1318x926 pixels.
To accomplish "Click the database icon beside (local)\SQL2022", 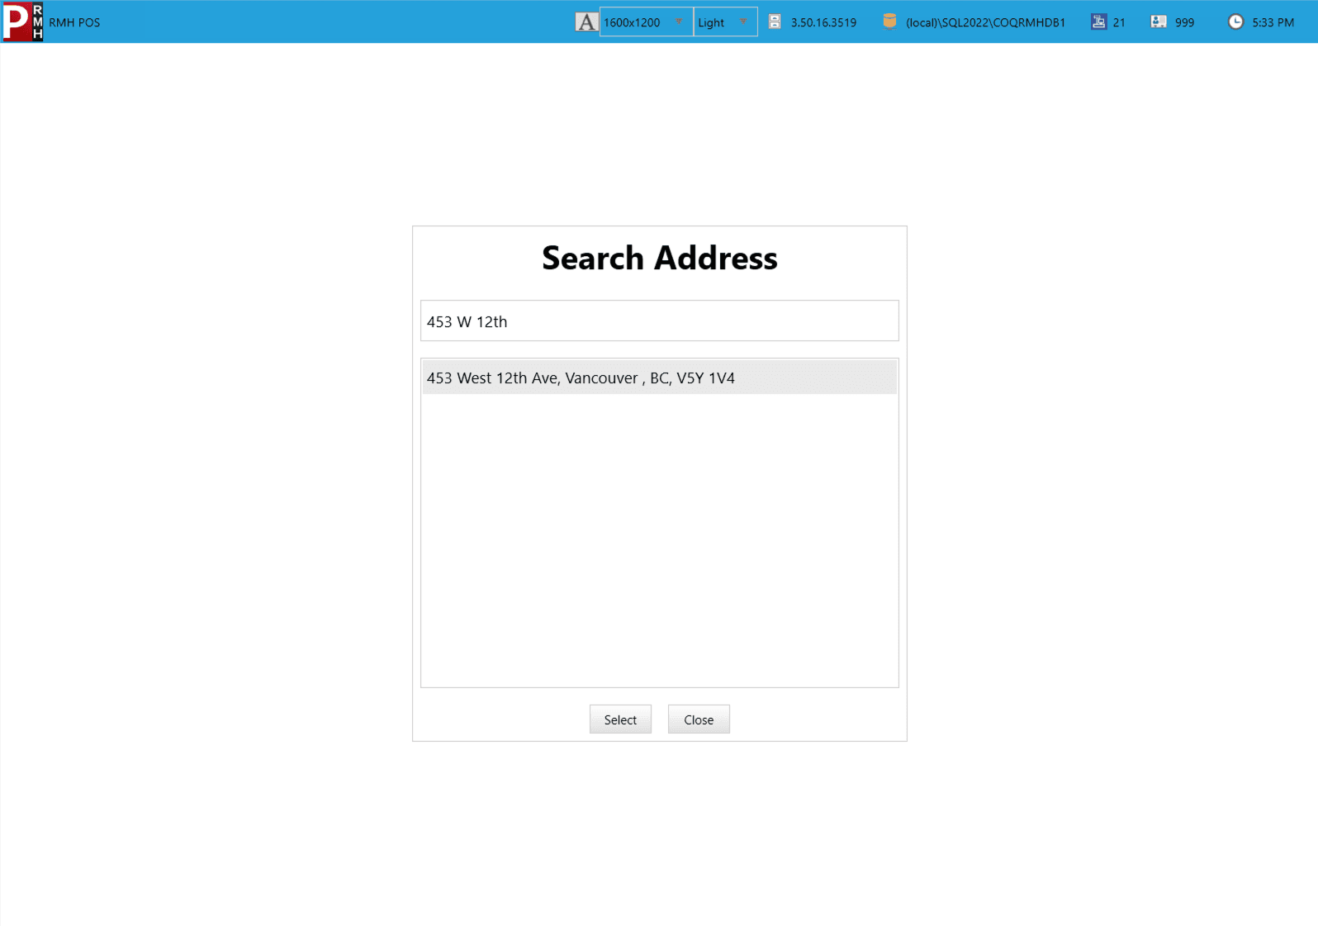I will 889,21.
